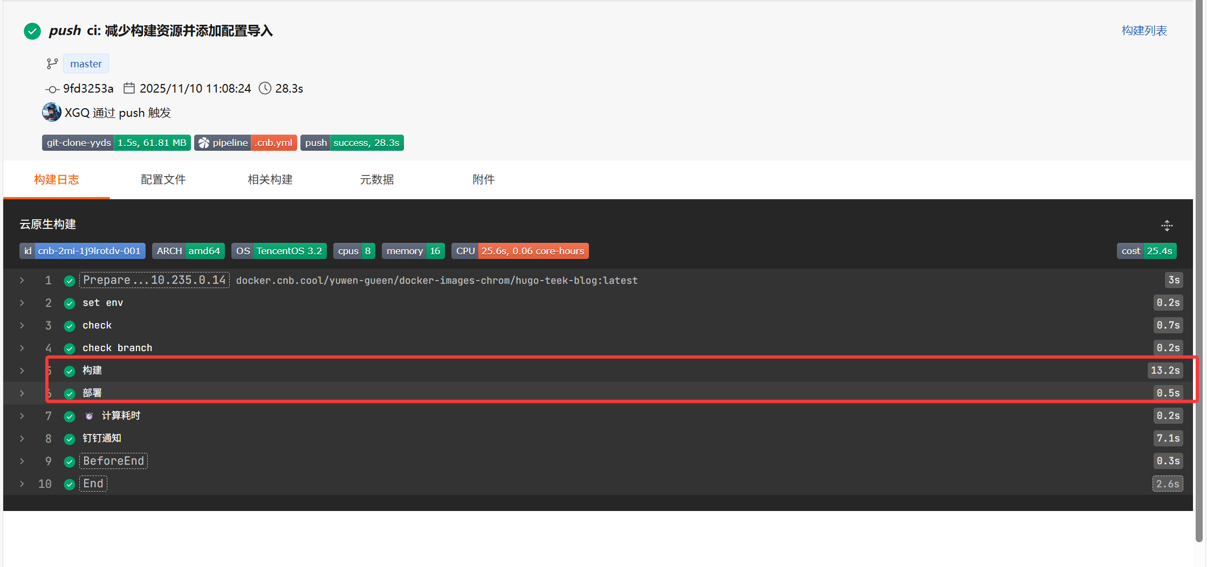The height and width of the screenshot is (567, 1207).
Task: Click the clock icon next to 28.3s
Action: (265, 88)
